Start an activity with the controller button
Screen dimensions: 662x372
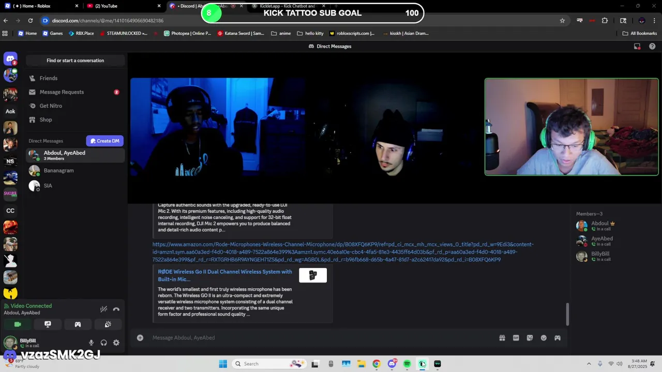[x=78, y=324]
